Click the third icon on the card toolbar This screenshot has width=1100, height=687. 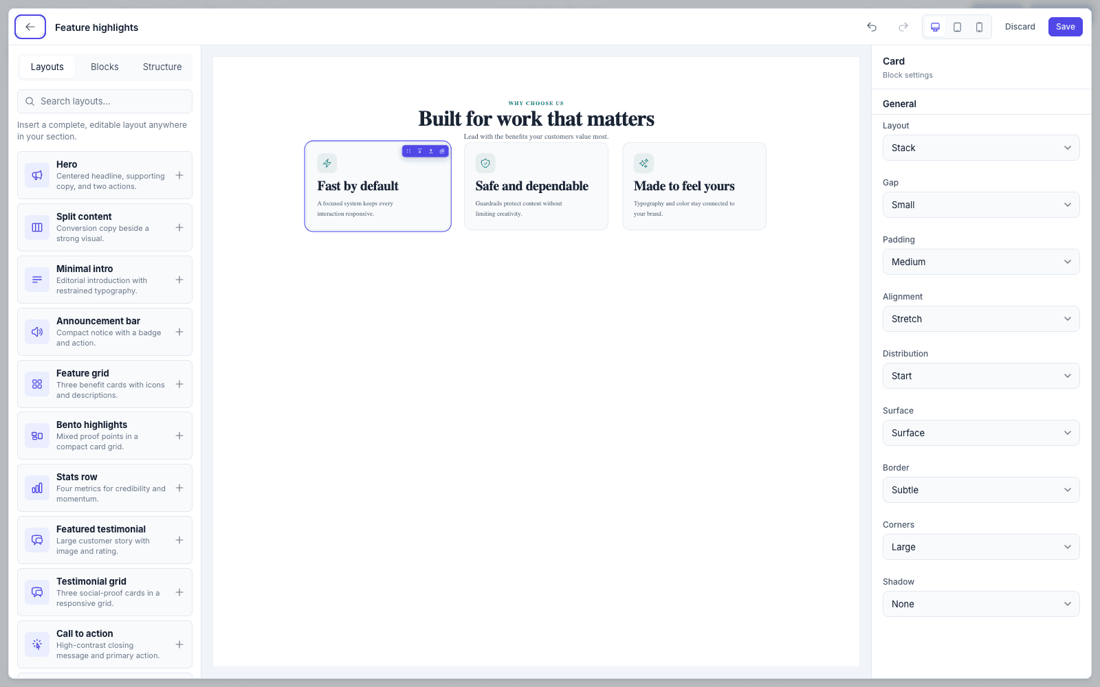point(431,151)
